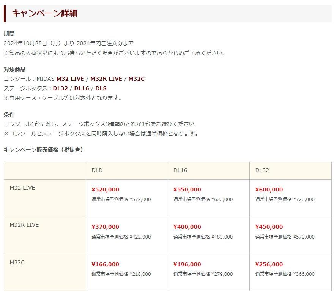The width and height of the screenshot is (334, 295).
Task: Click the ¥450,000 campaign price
Action: (269, 227)
